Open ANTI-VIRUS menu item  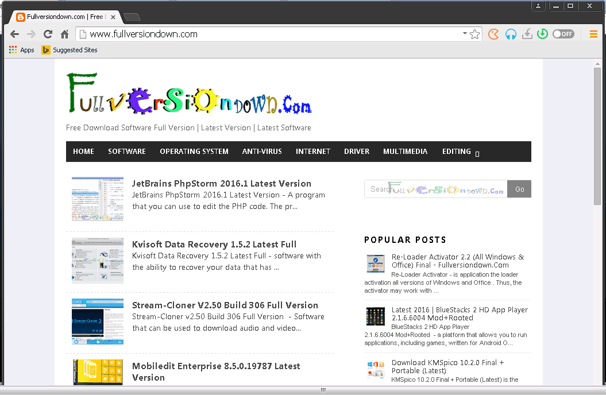pos(262,152)
